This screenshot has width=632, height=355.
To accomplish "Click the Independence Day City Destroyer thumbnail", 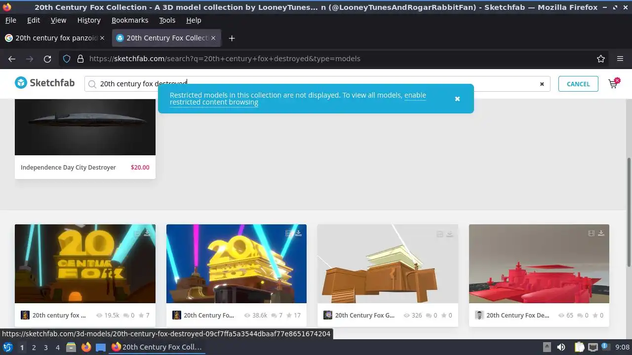I will point(85,127).
